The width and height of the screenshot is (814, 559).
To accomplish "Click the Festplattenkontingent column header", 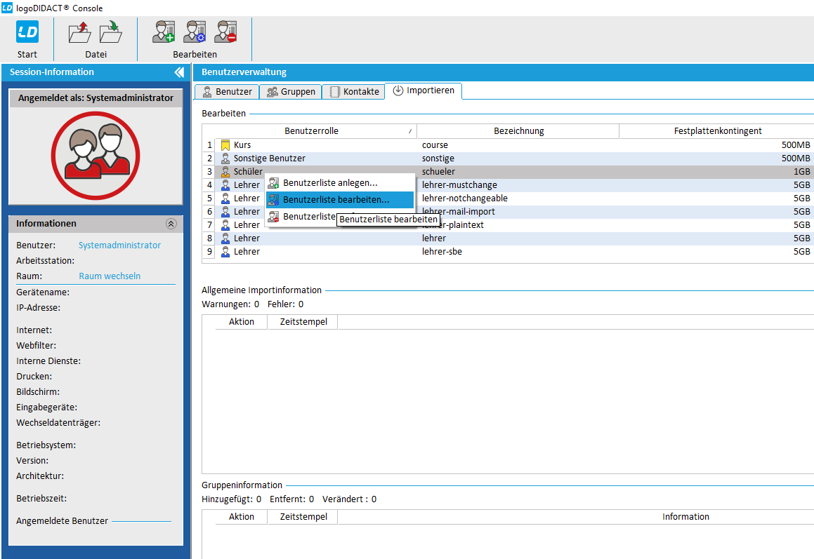I will 718,131.
